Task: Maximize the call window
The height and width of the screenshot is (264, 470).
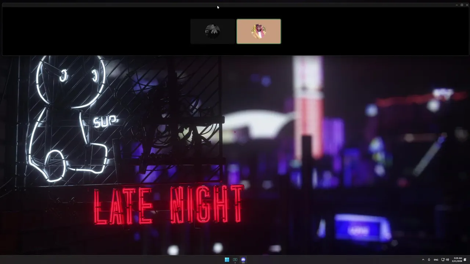Action: click(462, 5)
